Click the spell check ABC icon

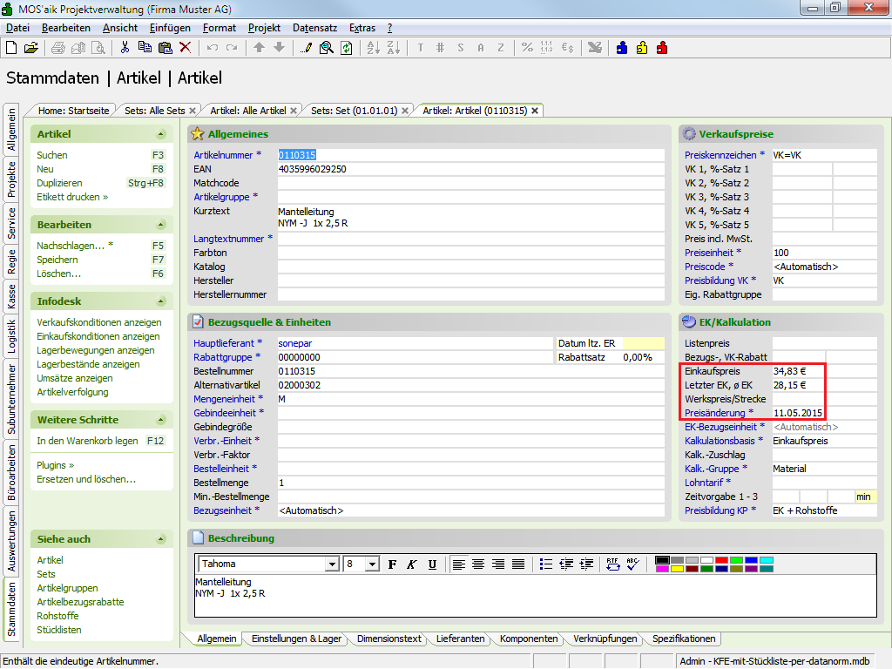633,564
